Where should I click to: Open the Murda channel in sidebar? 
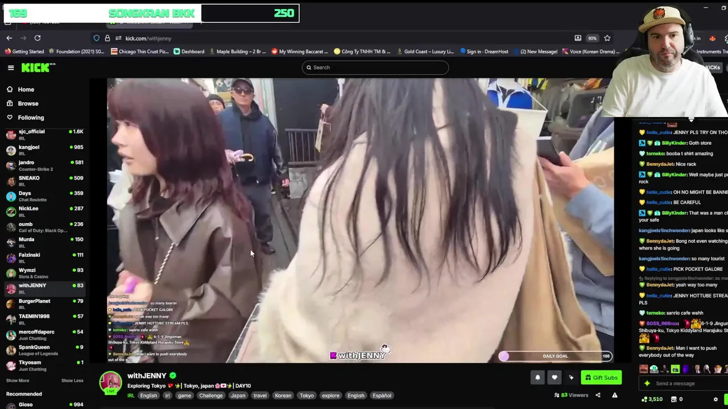point(44,242)
